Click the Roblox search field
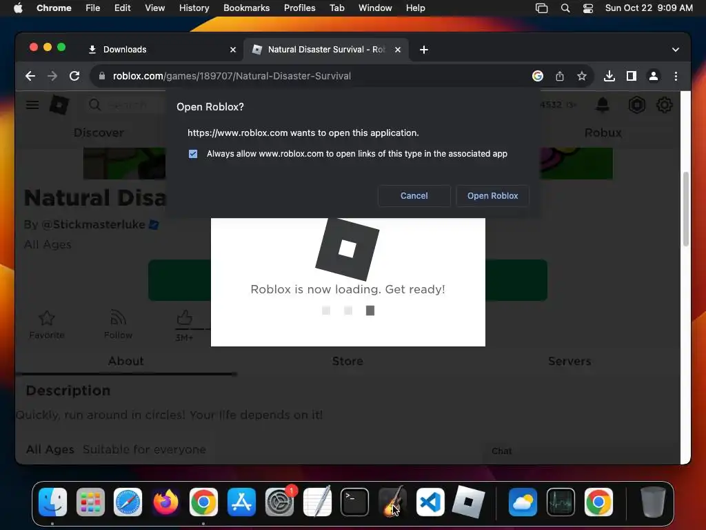 [124, 105]
